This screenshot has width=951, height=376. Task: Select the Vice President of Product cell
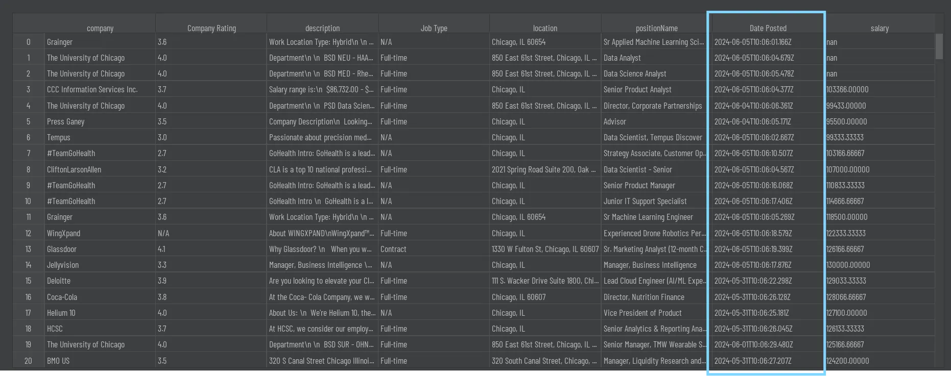point(656,313)
